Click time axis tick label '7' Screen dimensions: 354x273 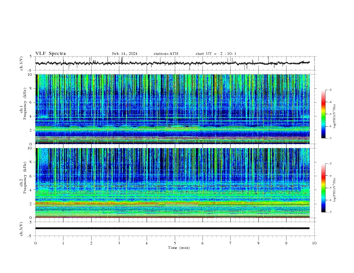point(231,243)
